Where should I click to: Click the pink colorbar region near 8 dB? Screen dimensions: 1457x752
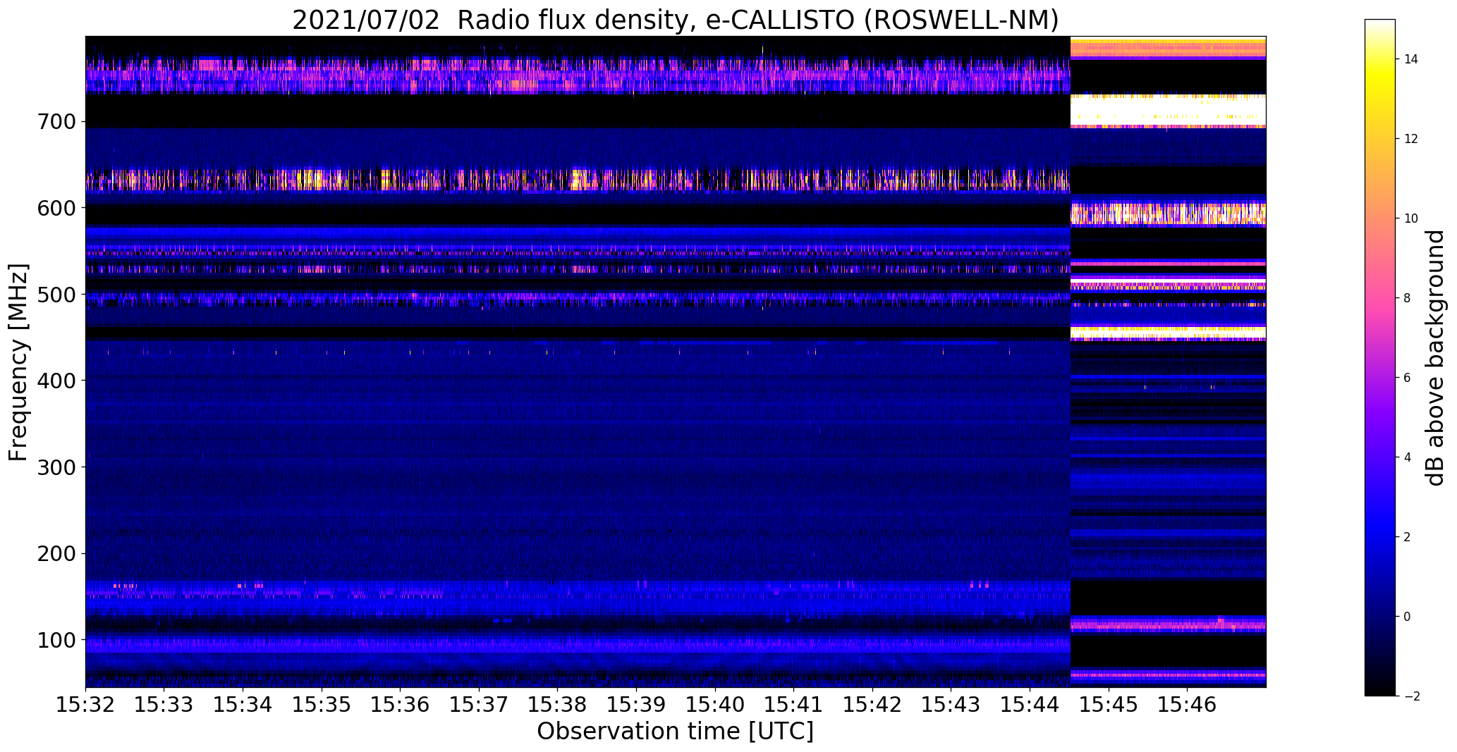[x=1380, y=298]
